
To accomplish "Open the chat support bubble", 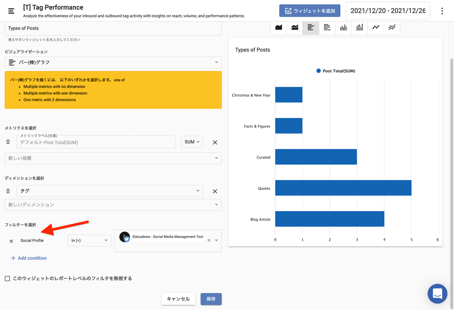I will coord(437,294).
